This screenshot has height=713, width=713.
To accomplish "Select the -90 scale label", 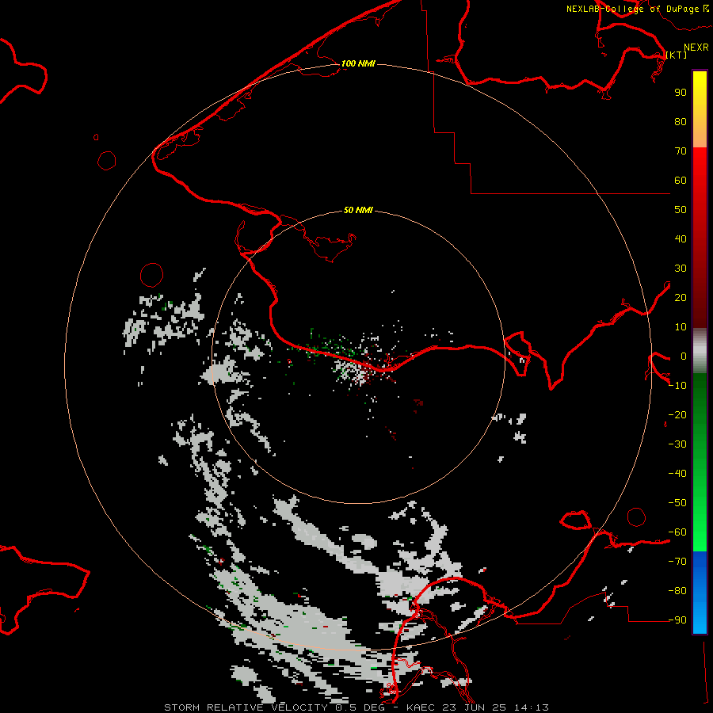I will pyautogui.click(x=677, y=620).
